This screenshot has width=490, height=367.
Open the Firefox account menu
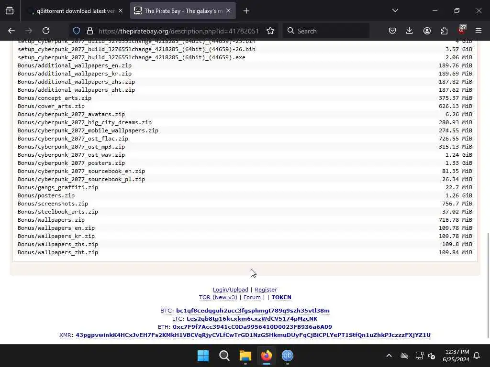[427, 31]
